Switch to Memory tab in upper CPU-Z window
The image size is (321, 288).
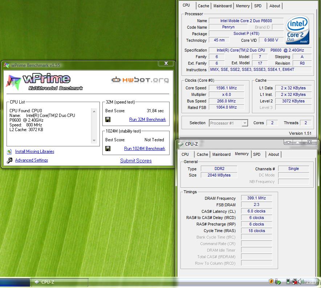243,6
